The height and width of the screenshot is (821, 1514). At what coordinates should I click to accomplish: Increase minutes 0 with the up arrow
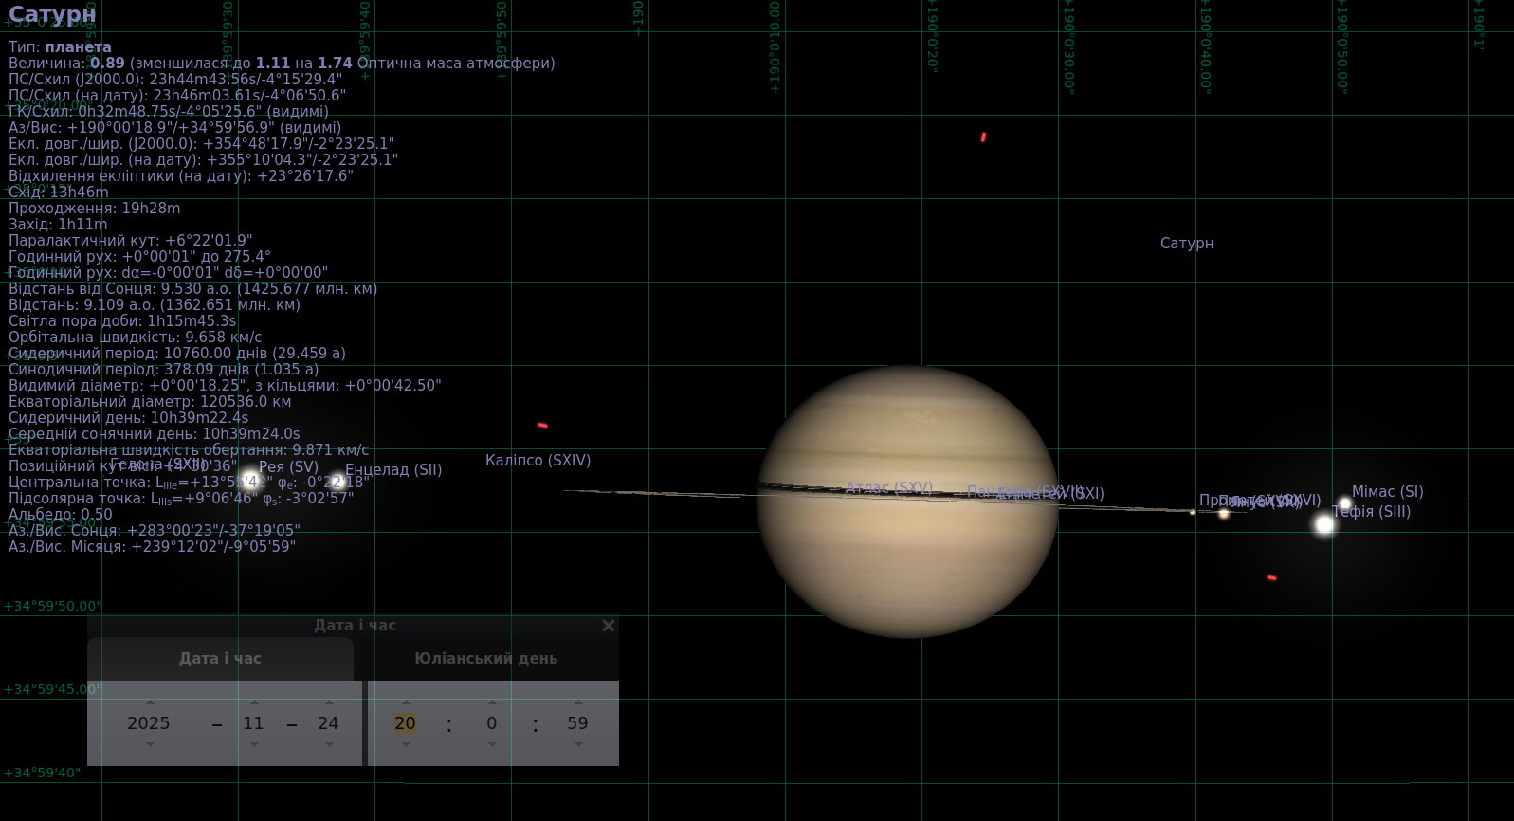pyautogui.click(x=492, y=702)
